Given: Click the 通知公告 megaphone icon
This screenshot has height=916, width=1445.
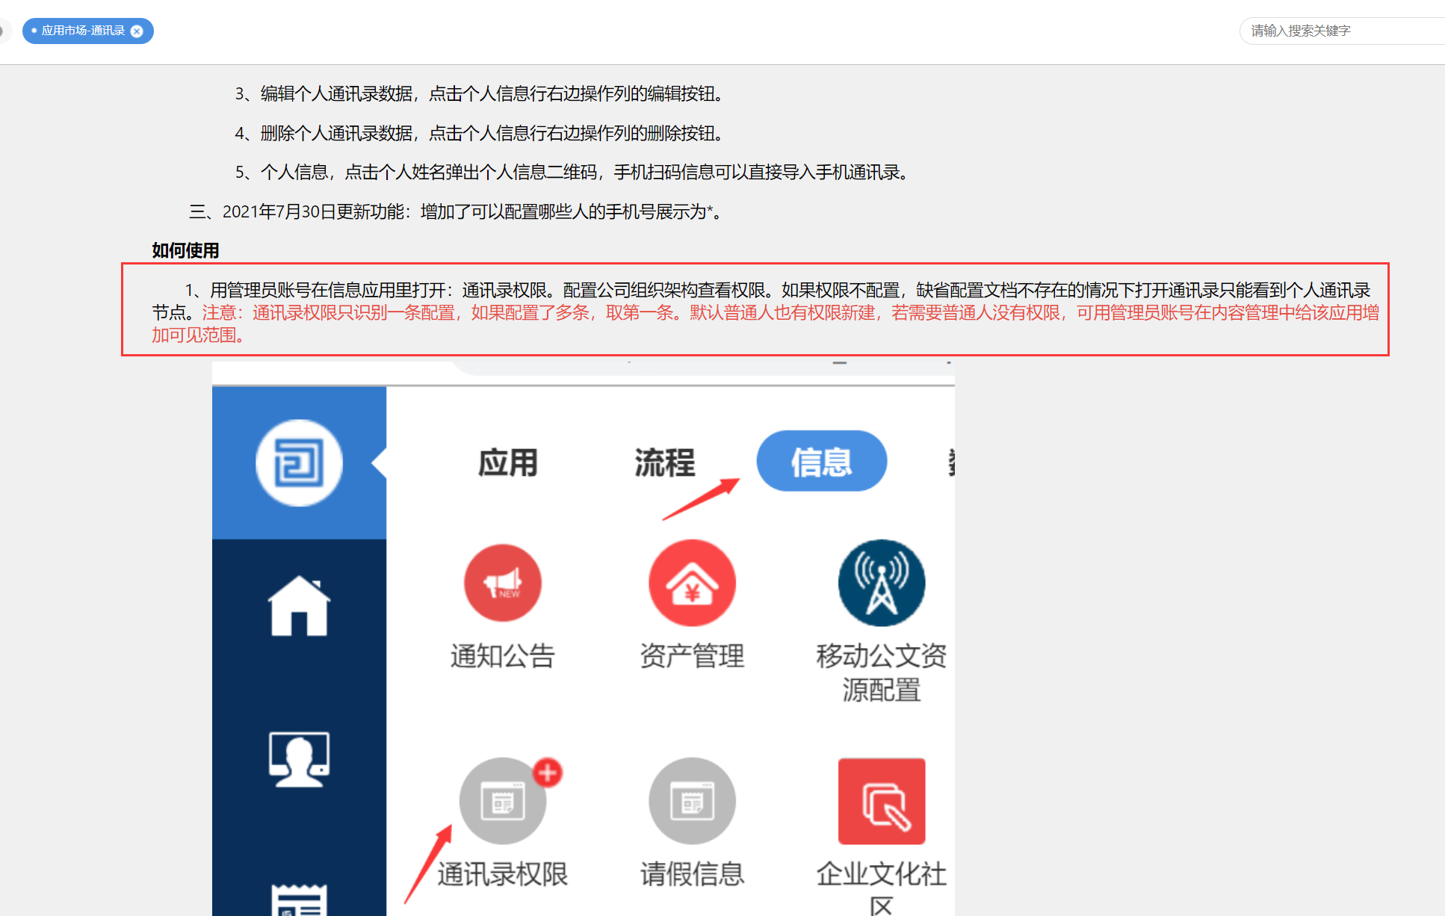Looking at the screenshot, I should click(x=502, y=583).
